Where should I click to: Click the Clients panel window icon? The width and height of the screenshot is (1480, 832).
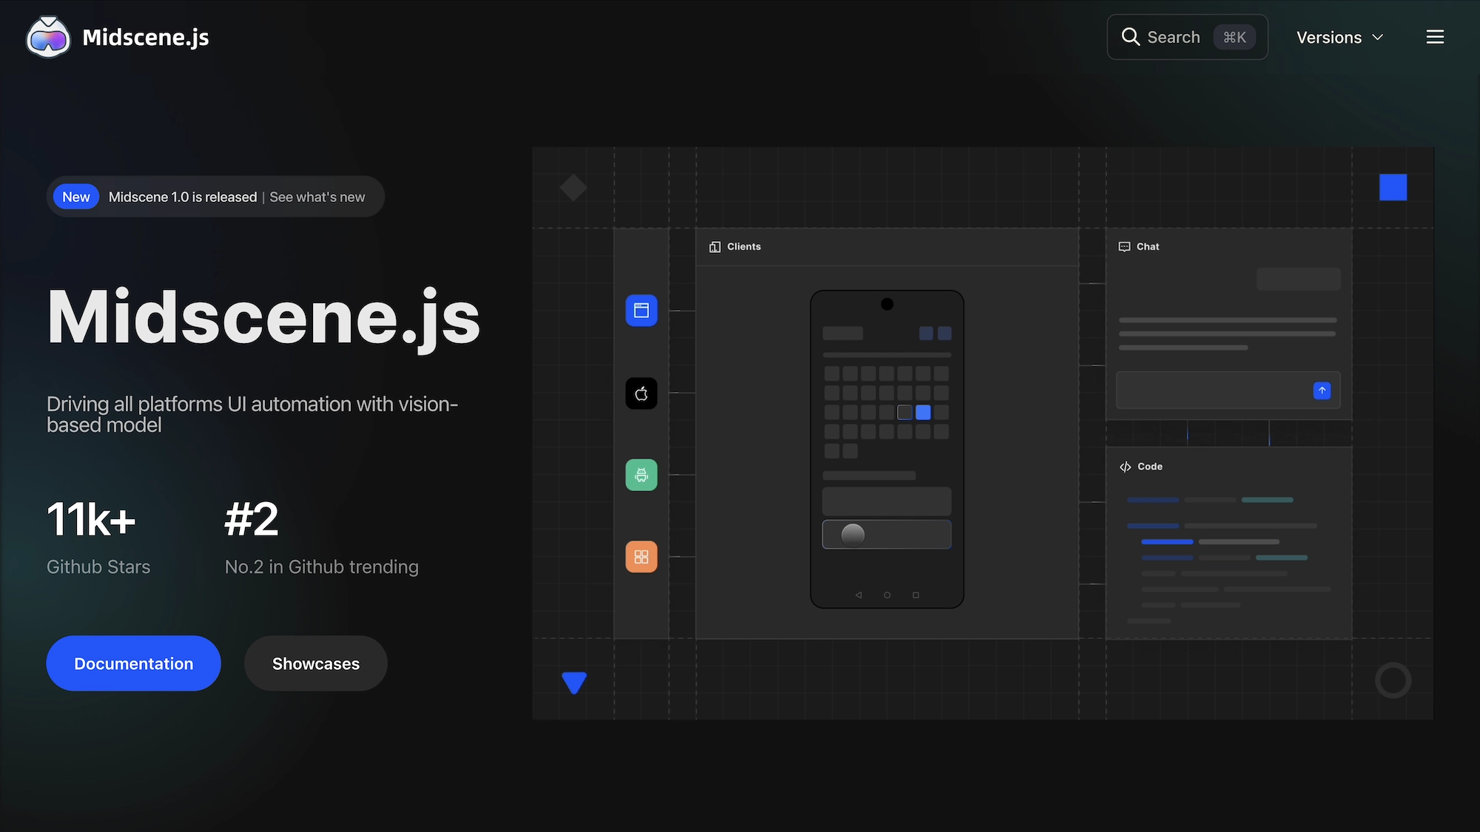(714, 246)
